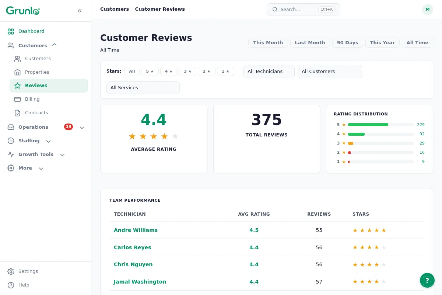Click the More gear icon
This screenshot has height=295, width=442.
click(x=11, y=168)
